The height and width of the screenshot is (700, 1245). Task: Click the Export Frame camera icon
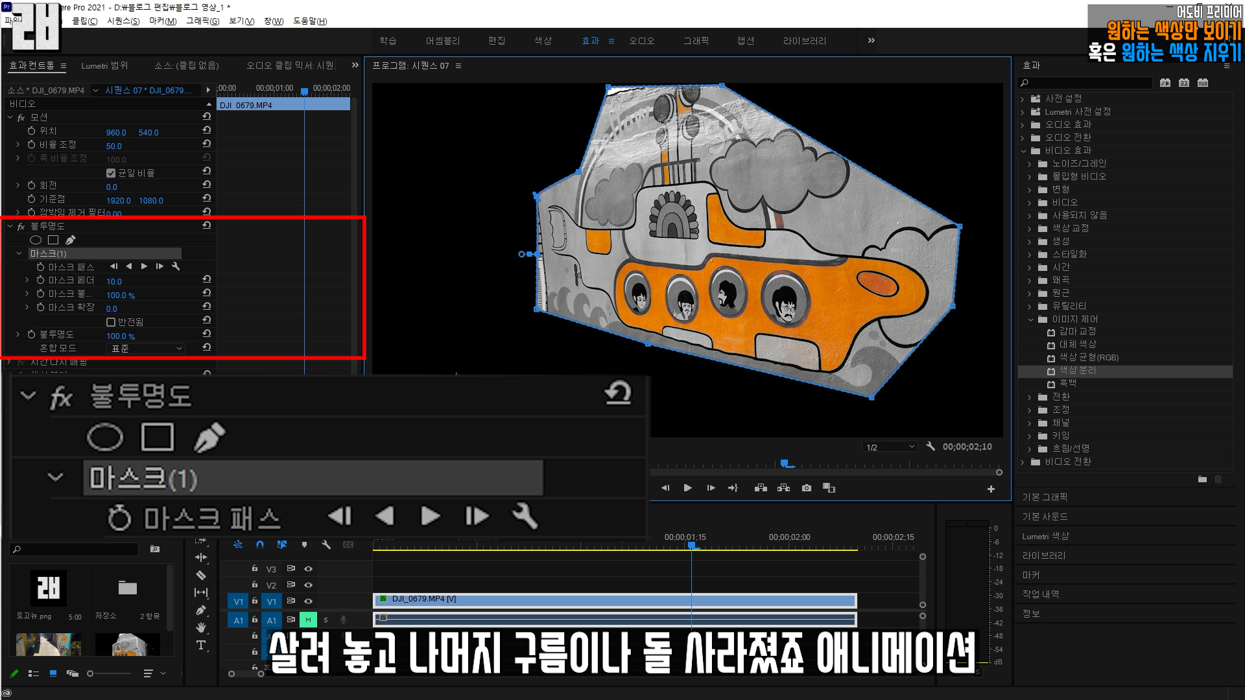coord(806,488)
